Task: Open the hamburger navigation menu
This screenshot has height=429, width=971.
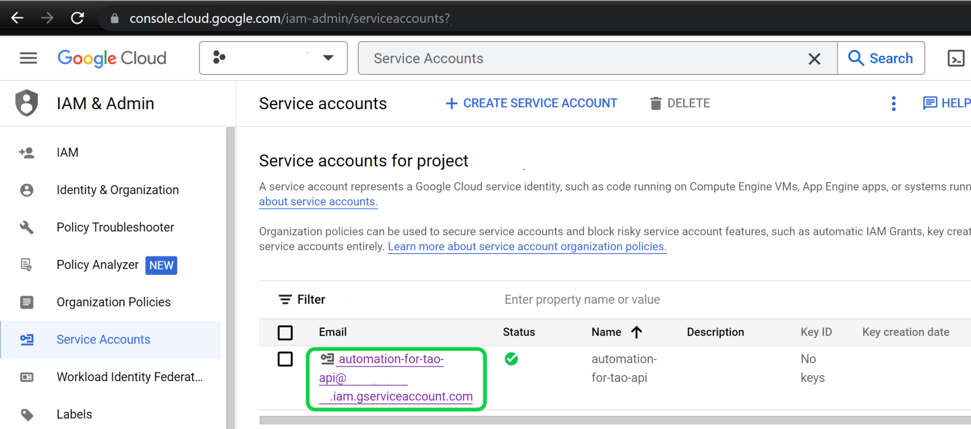Action: click(x=28, y=58)
